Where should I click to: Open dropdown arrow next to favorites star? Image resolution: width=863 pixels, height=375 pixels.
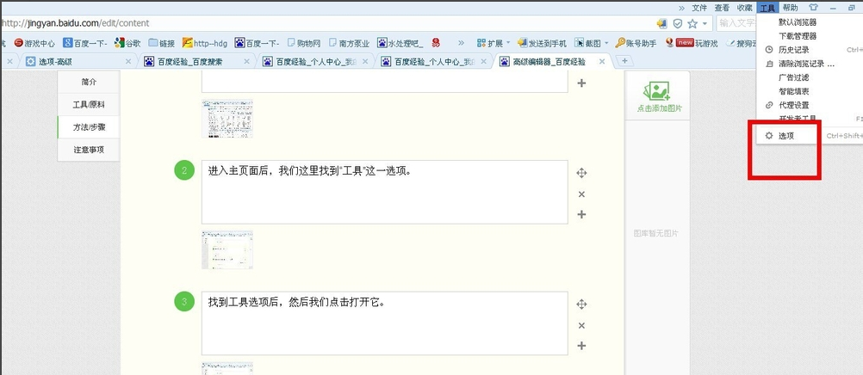705,23
